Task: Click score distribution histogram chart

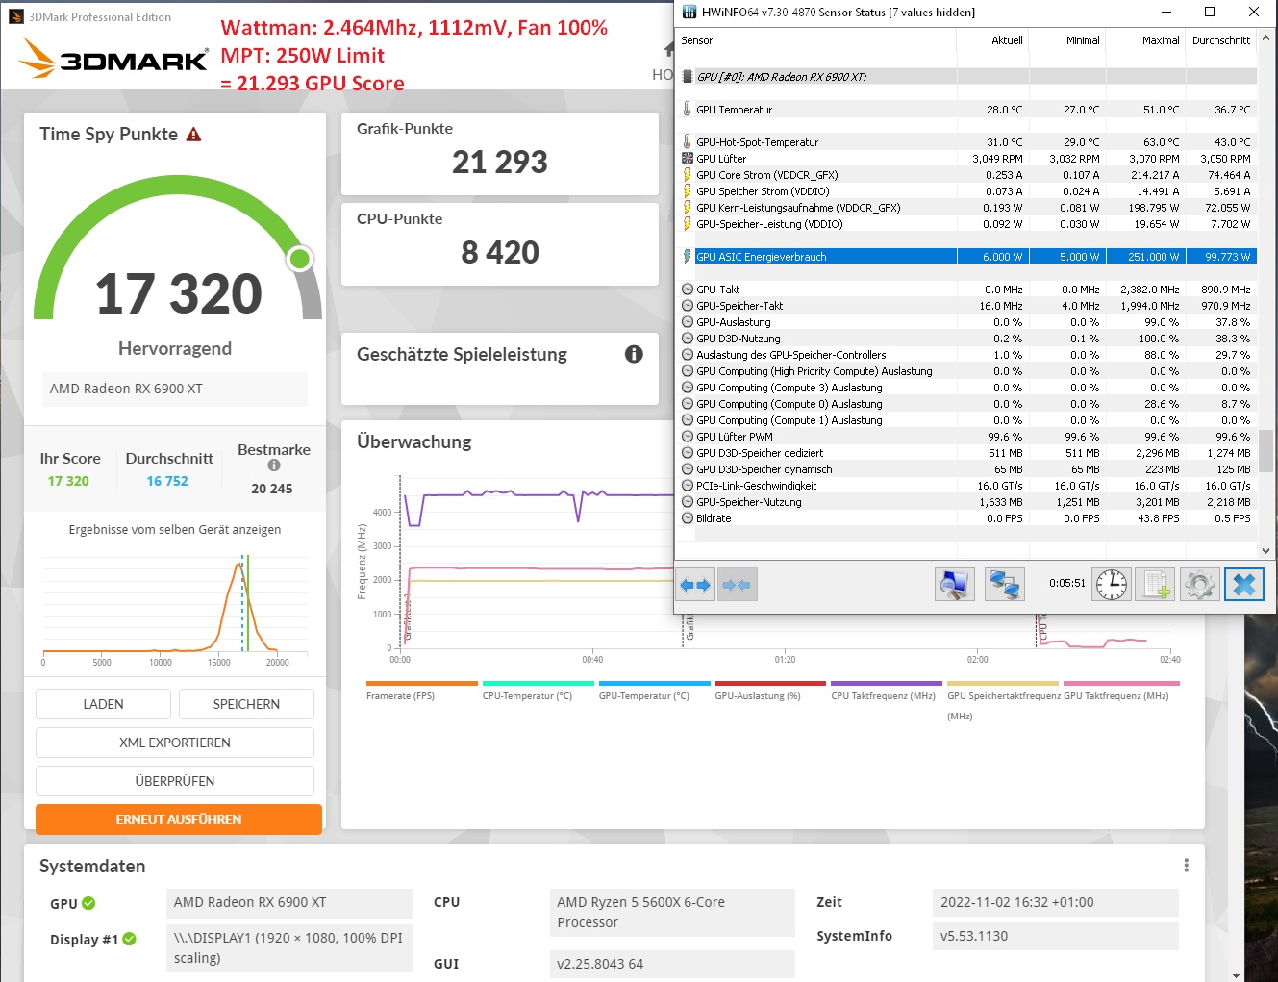Action: (175, 608)
